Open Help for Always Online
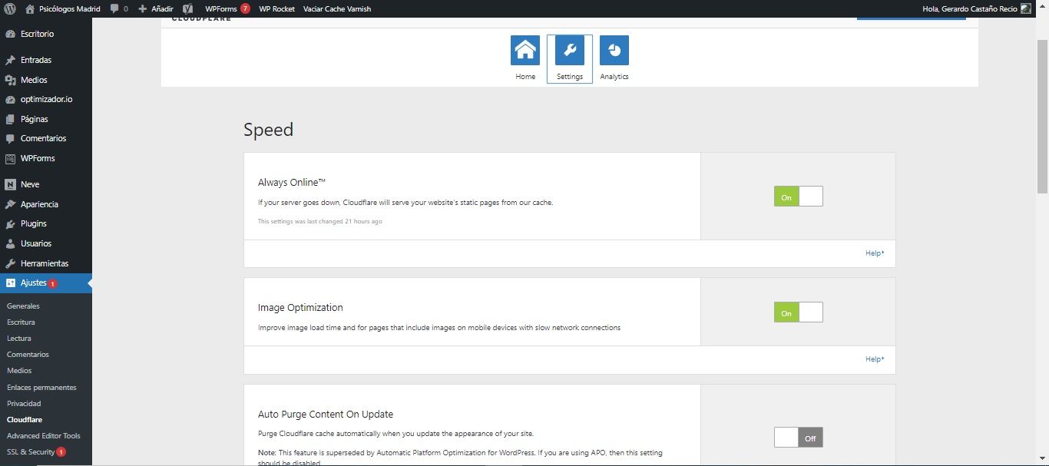Screen dimensions: 1049x466 click(x=875, y=253)
